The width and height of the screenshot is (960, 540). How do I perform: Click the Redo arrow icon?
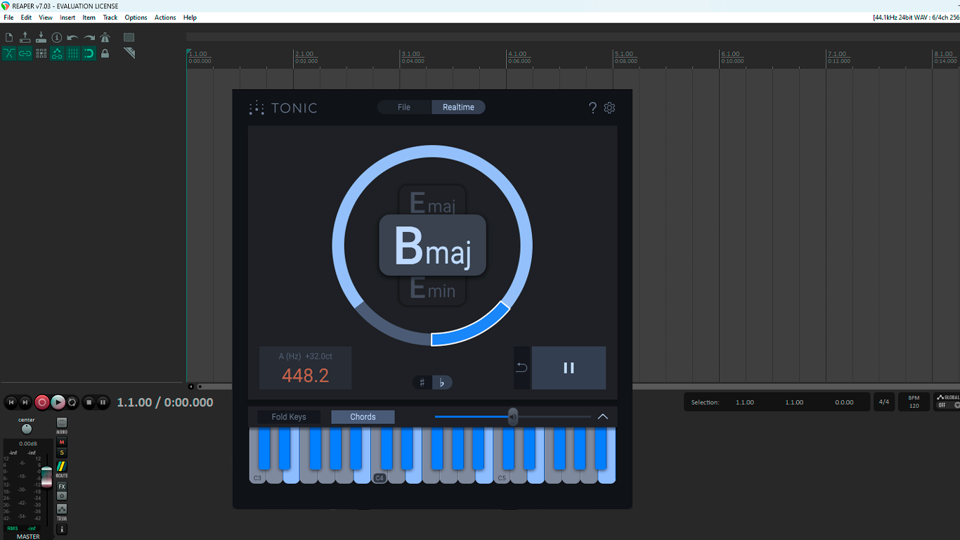click(x=89, y=37)
